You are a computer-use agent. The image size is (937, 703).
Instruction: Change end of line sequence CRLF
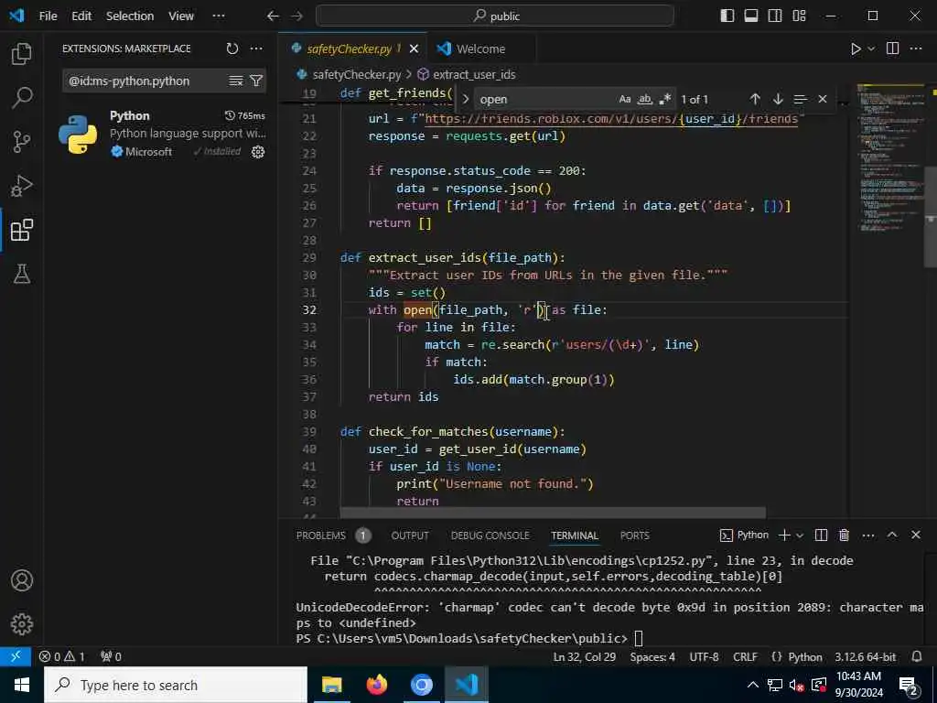tap(745, 657)
